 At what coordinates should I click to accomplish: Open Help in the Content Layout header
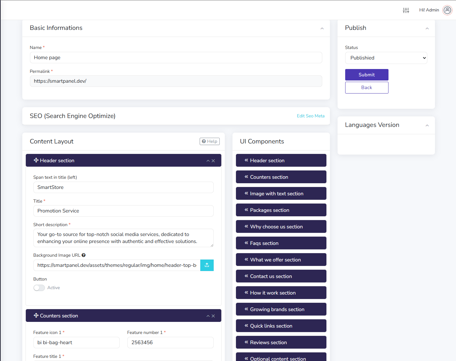click(210, 141)
